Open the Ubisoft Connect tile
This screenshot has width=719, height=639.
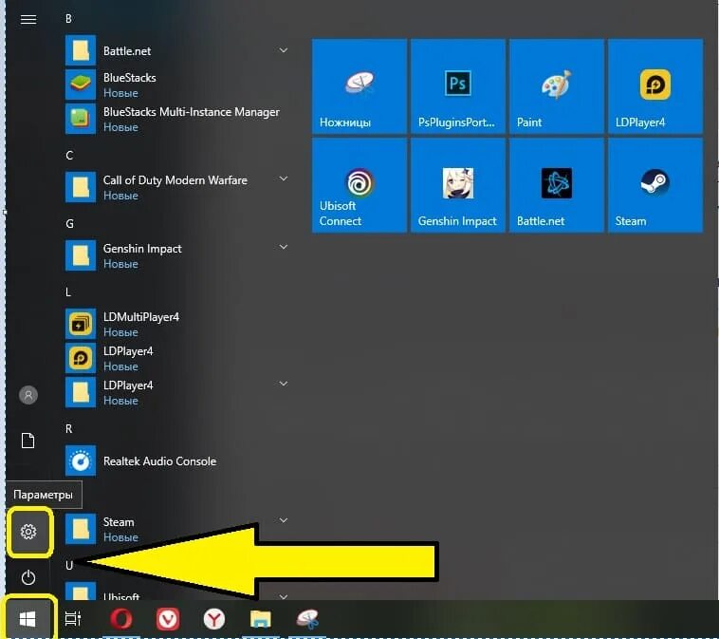point(359,185)
